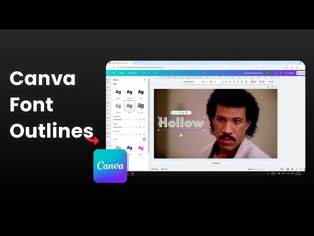314x236 pixels.
Task: Click the Magic Write icon in the floating toolbar
Action: click(173, 113)
